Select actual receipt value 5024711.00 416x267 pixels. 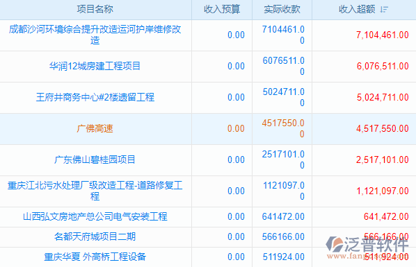click(283, 97)
